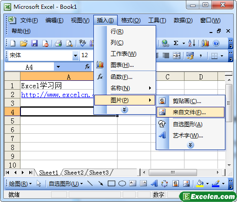The height and width of the screenshot is (202, 237).
Task: Select 工作表(W) in Insert menu
Action: click(125, 54)
